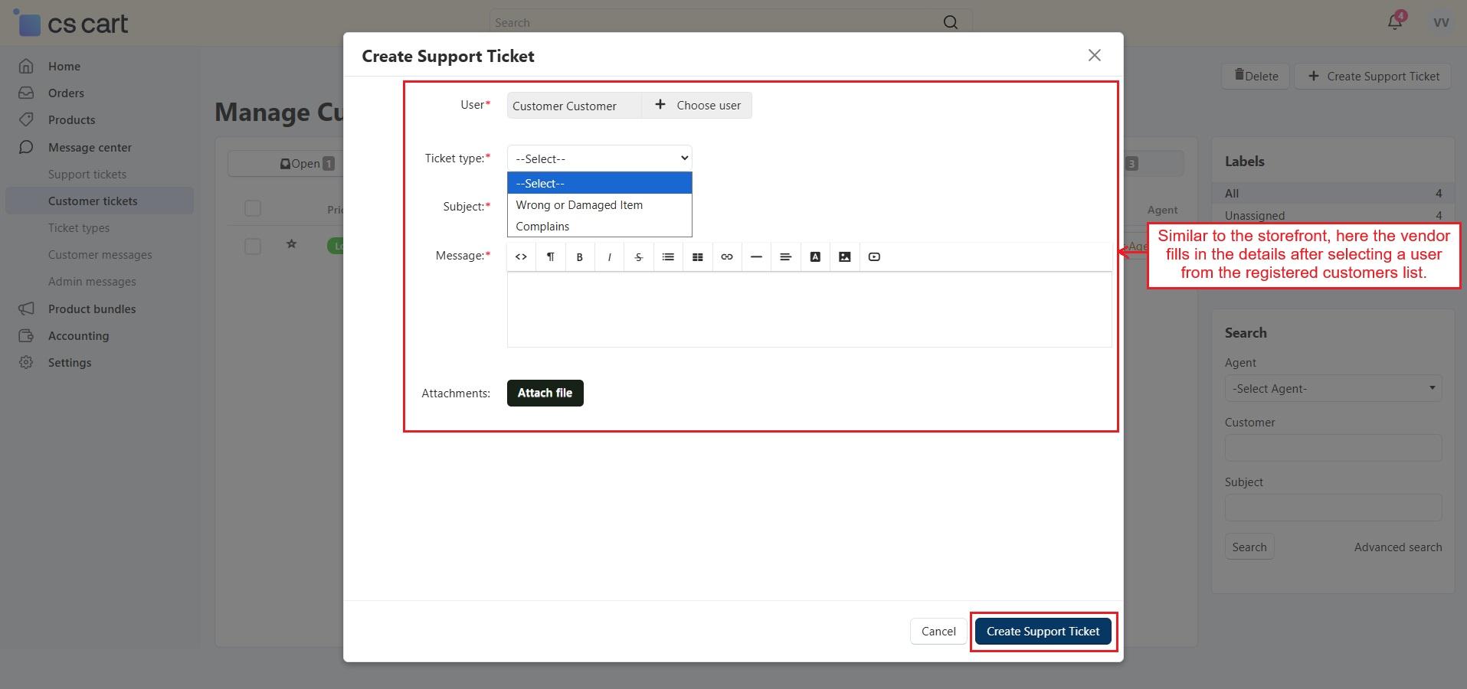
Task: Apply italic formatting in message editor
Action: point(609,257)
